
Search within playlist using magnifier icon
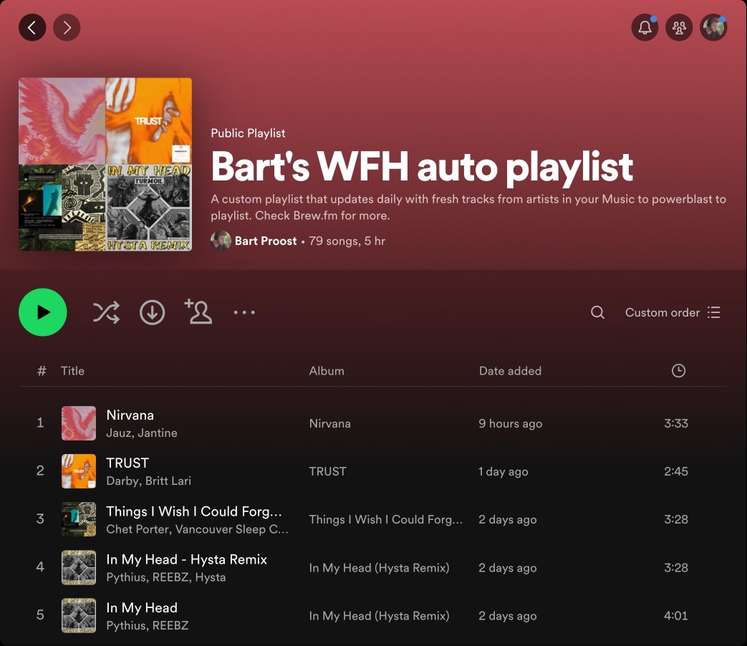point(597,312)
